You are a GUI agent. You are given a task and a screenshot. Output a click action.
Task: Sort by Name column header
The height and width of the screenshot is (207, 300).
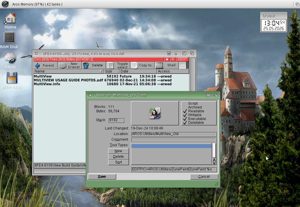tap(69, 71)
